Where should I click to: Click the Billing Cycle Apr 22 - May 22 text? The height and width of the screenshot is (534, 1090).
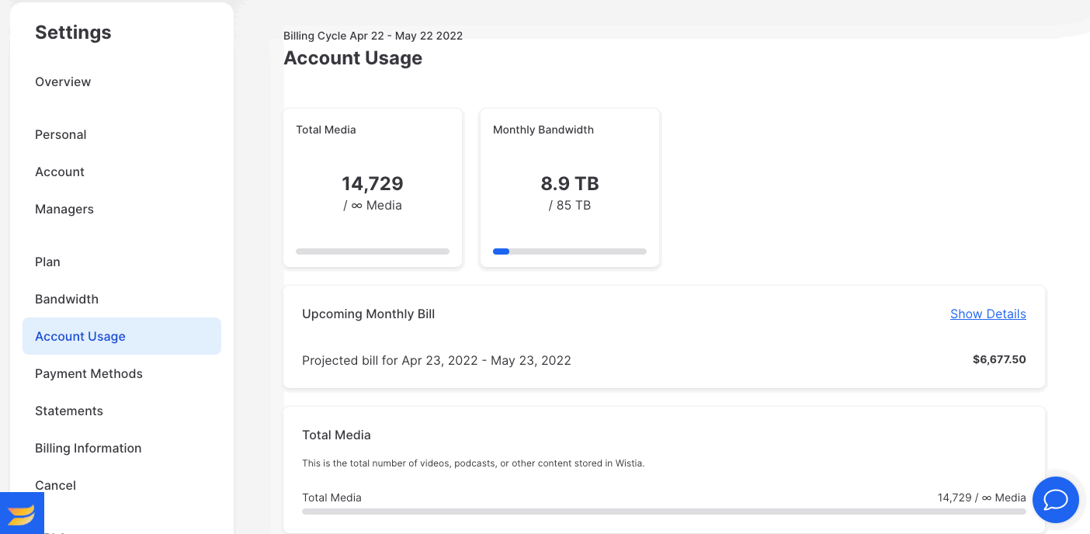tap(373, 36)
